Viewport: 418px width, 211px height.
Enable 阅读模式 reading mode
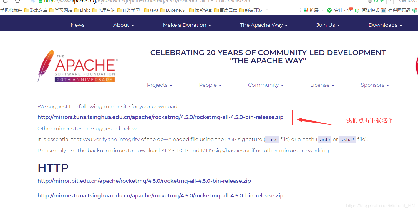pos(367,10)
